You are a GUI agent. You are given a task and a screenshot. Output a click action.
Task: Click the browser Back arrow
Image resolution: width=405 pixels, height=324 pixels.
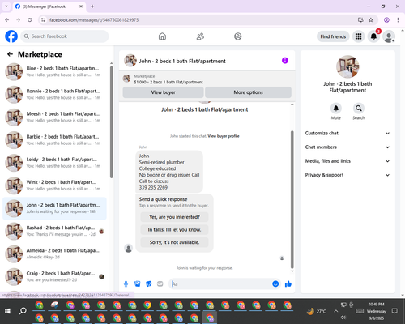[x=7, y=20]
